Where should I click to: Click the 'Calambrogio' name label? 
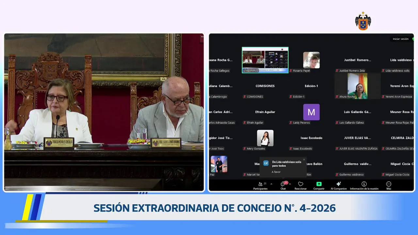click(218, 97)
